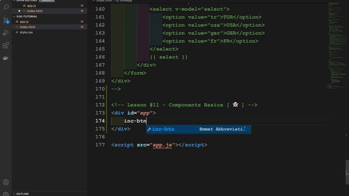Accept the inc-btn Emmet Abbreviation suggestion
Screen dimensions: 349x196
tap(198, 129)
